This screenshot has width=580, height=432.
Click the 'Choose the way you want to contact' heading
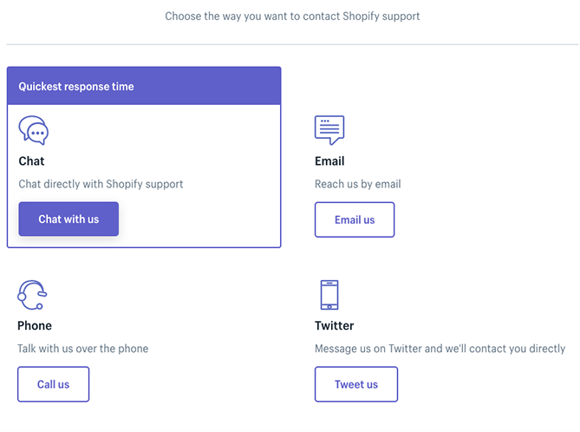tap(292, 16)
